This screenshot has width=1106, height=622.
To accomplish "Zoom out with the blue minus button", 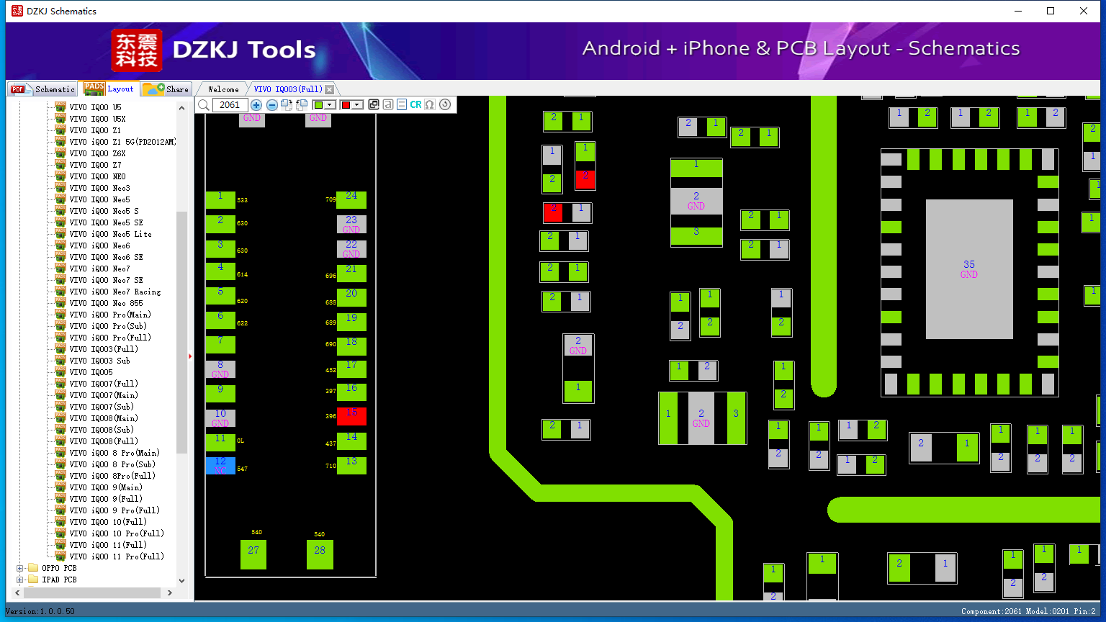I will click(272, 105).
